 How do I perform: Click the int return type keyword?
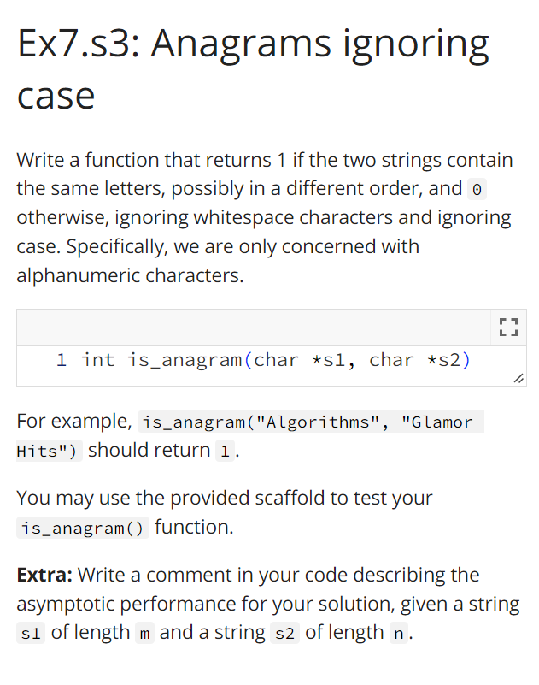click(x=98, y=360)
